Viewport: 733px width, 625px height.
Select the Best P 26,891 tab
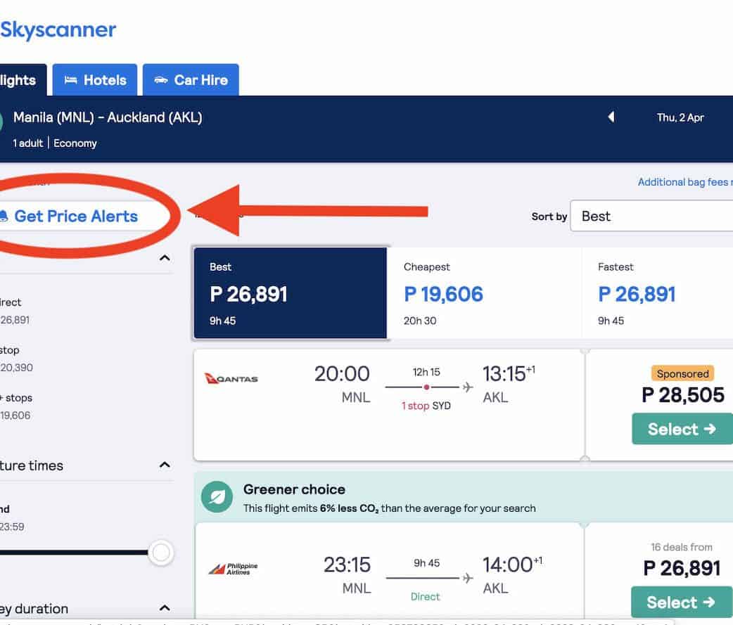(290, 293)
